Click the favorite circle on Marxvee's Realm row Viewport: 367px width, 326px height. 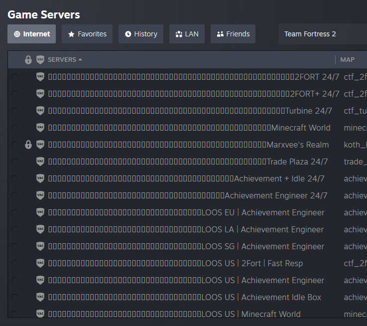click(15, 145)
